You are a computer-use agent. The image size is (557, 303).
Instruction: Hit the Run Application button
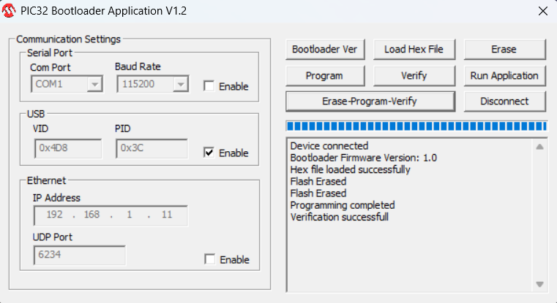[504, 75]
